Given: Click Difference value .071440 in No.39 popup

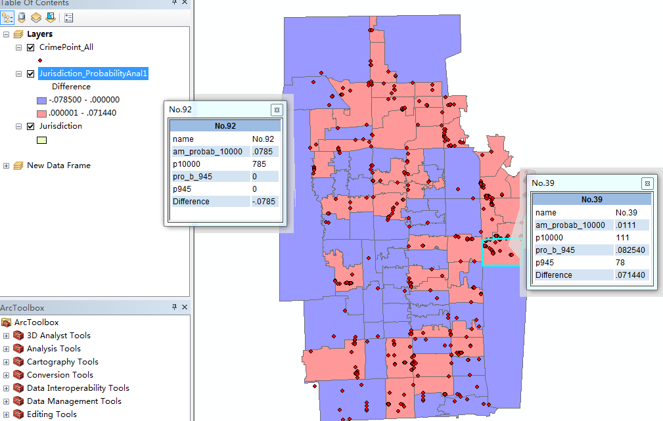Looking at the screenshot, I should point(630,275).
